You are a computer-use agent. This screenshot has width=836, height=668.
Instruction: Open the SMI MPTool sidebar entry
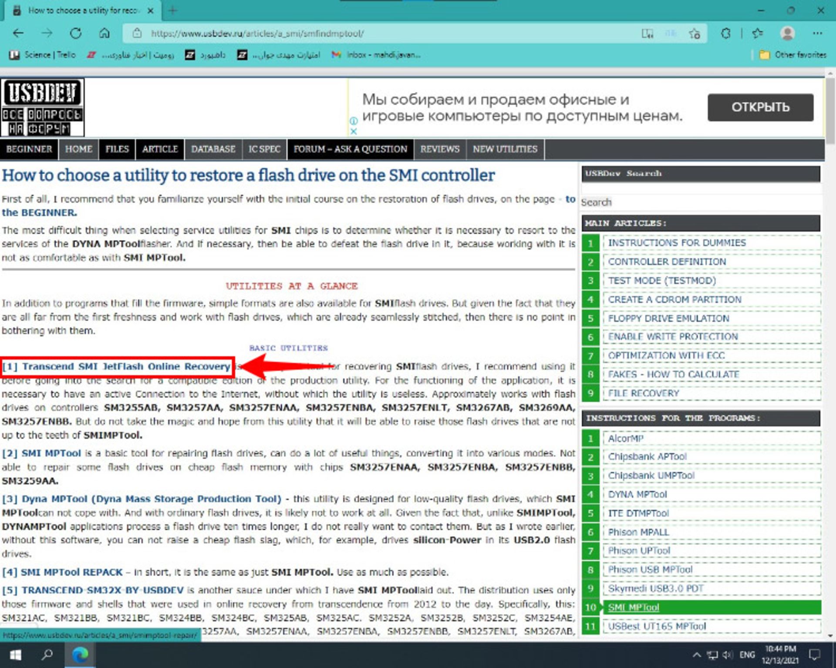[633, 607]
